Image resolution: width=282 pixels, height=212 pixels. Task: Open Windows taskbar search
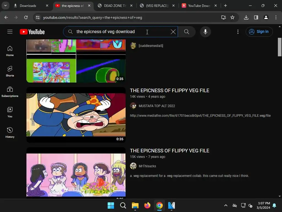coord(123,205)
